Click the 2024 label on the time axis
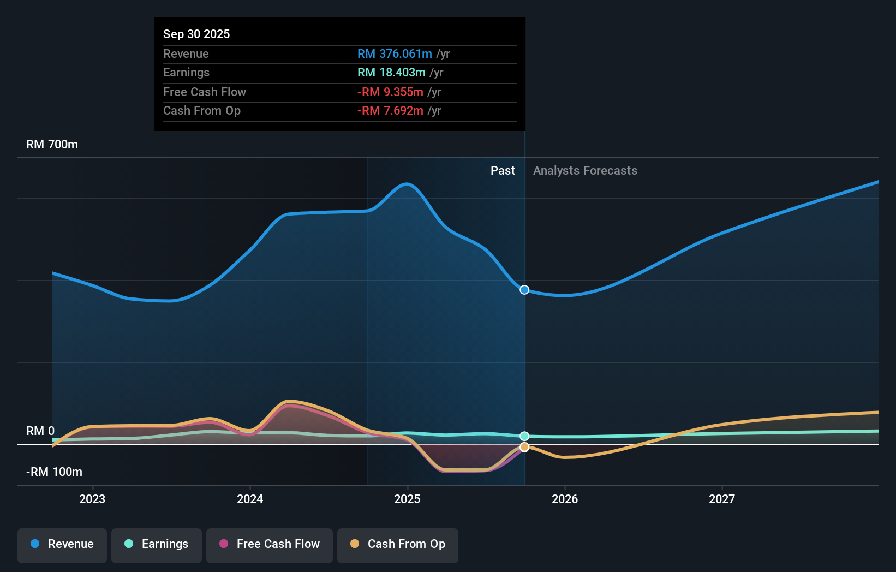 (249, 498)
